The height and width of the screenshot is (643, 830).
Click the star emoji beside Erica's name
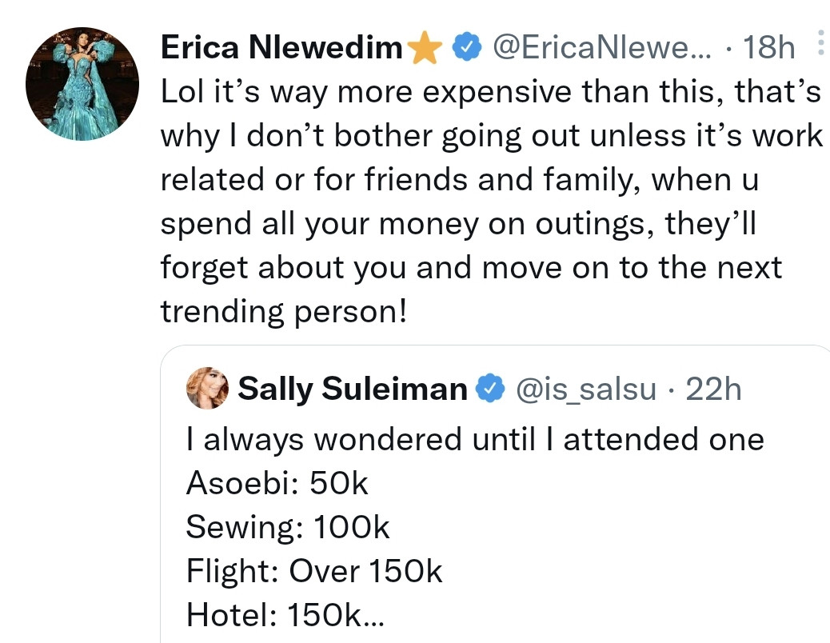pos(426,47)
